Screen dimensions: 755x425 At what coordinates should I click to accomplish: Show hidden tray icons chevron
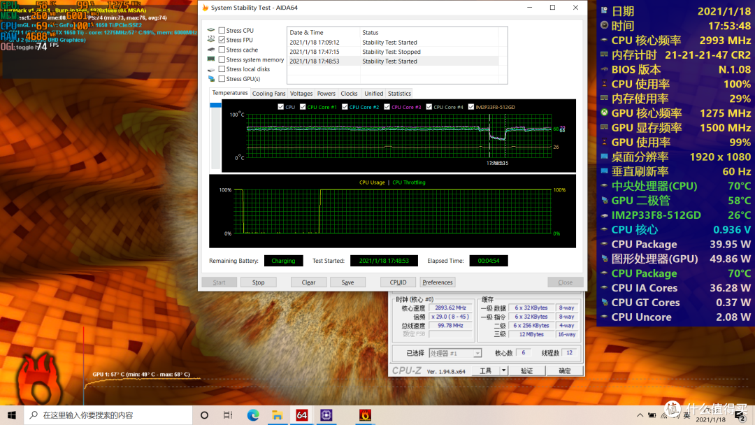640,415
